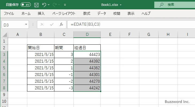The image size is (195, 107).
Task: Select row 9 header
Action: click(4, 95)
